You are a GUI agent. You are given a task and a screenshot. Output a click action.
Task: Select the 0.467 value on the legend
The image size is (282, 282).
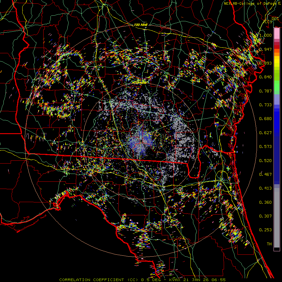[265, 175]
